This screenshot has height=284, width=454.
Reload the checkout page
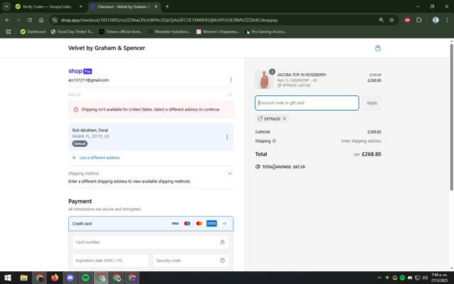pos(30,20)
